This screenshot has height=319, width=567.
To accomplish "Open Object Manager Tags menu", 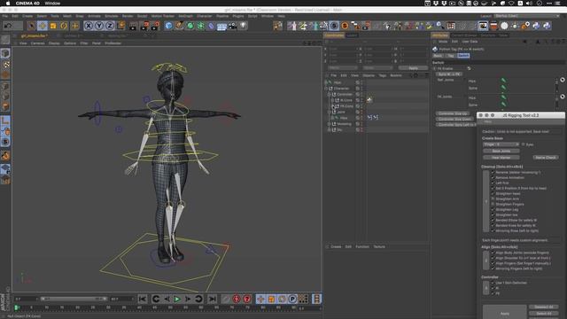I will [382, 75].
